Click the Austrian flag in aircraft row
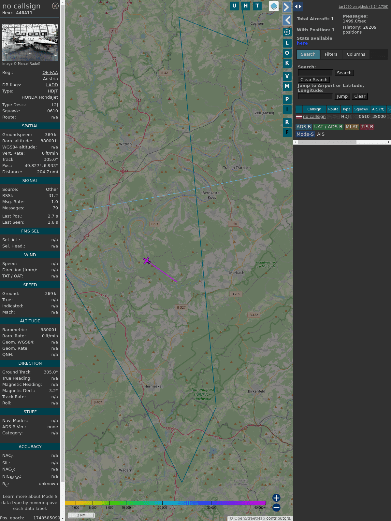This screenshot has height=521, width=391. point(299,117)
